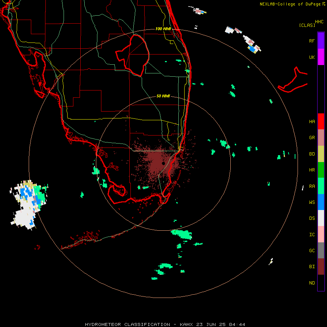327x327 pixels.
Task: Click the large white dry-snow echo at left
Action: coord(25,216)
